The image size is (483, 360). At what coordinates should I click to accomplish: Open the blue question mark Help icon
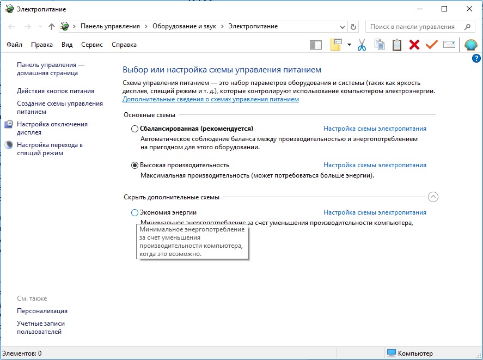[x=476, y=58]
